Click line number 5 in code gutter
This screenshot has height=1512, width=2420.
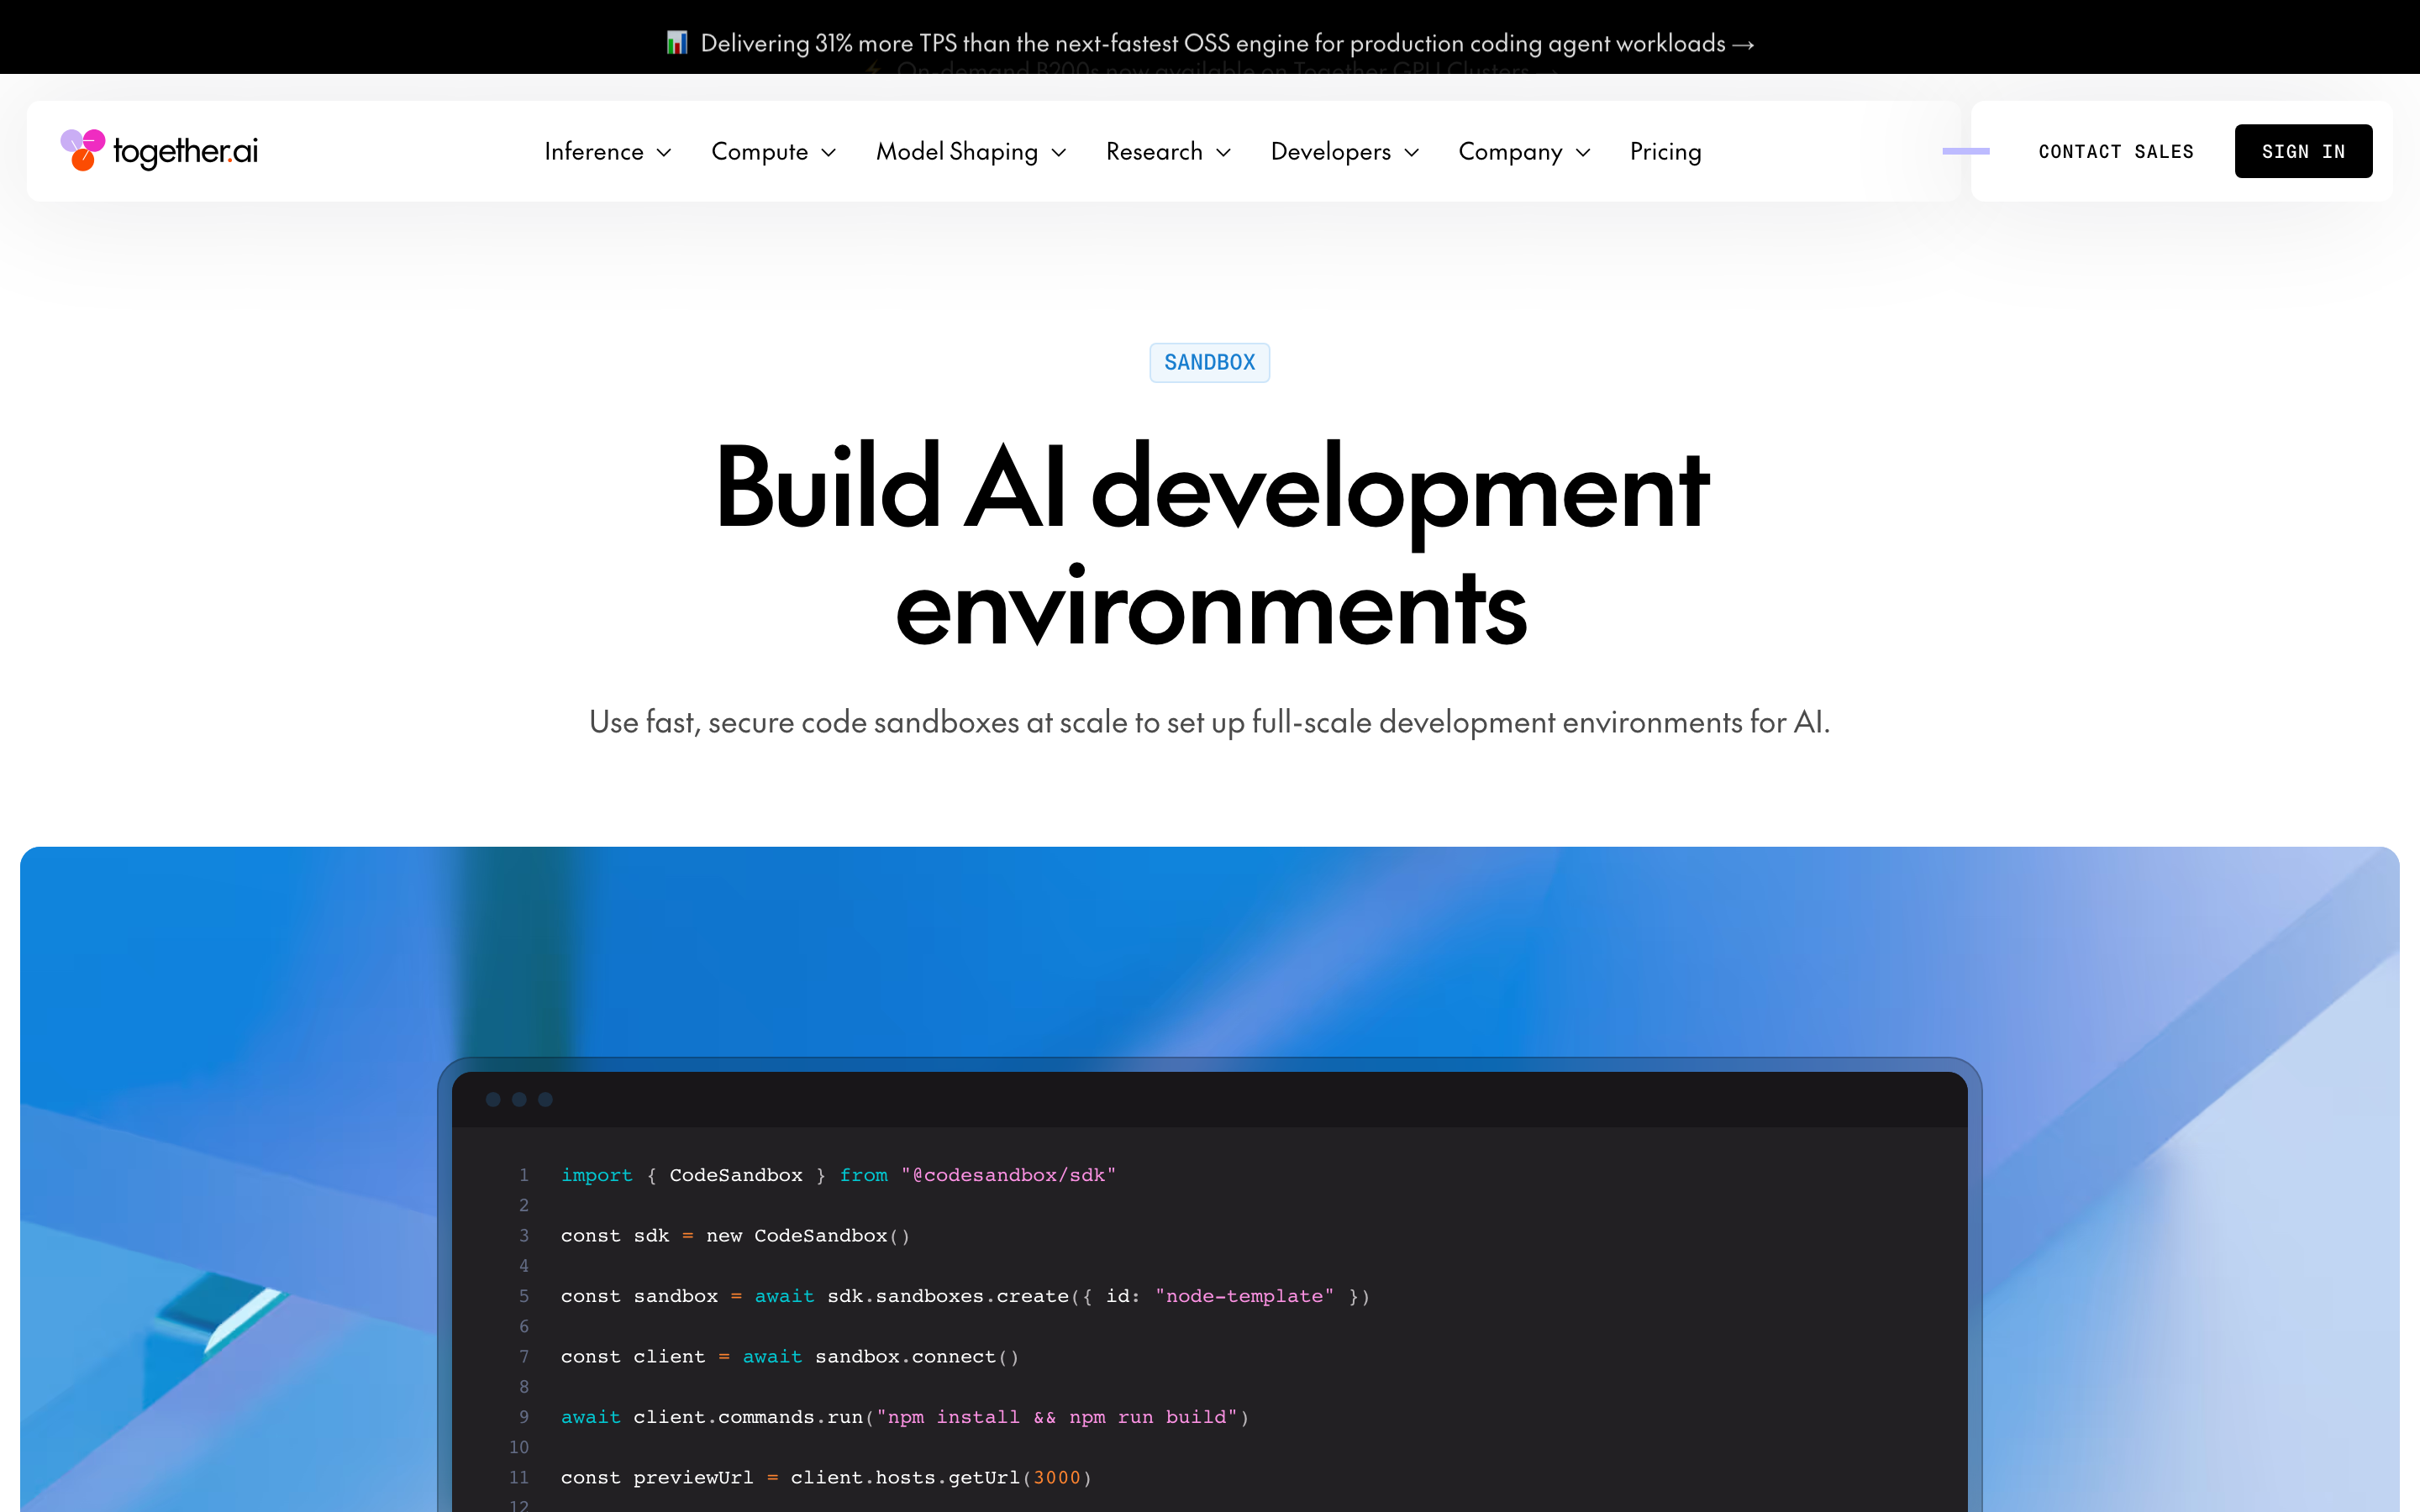coord(524,1296)
